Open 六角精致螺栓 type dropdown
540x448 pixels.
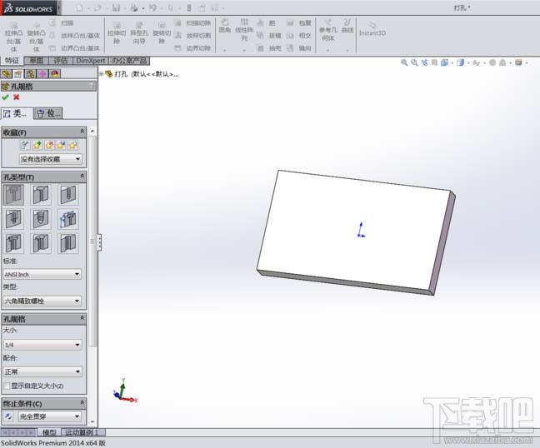click(42, 301)
